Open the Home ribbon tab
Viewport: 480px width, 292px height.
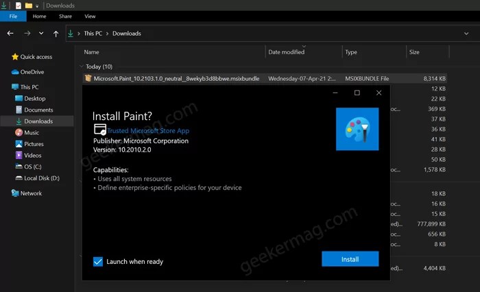point(40,16)
